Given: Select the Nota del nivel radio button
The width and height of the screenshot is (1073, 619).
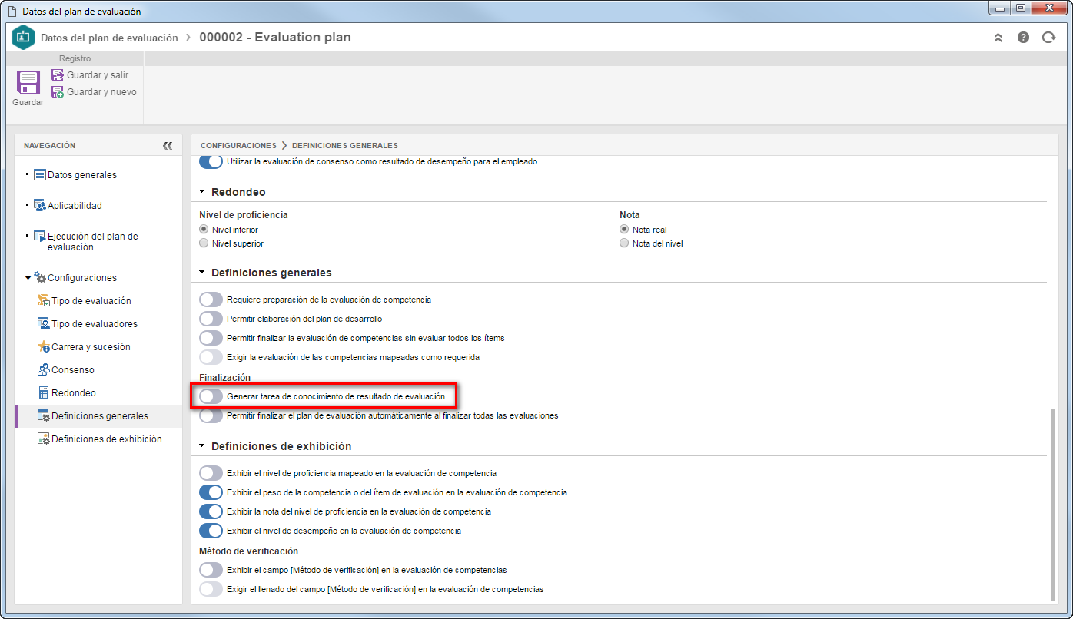Looking at the screenshot, I should pos(624,243).
